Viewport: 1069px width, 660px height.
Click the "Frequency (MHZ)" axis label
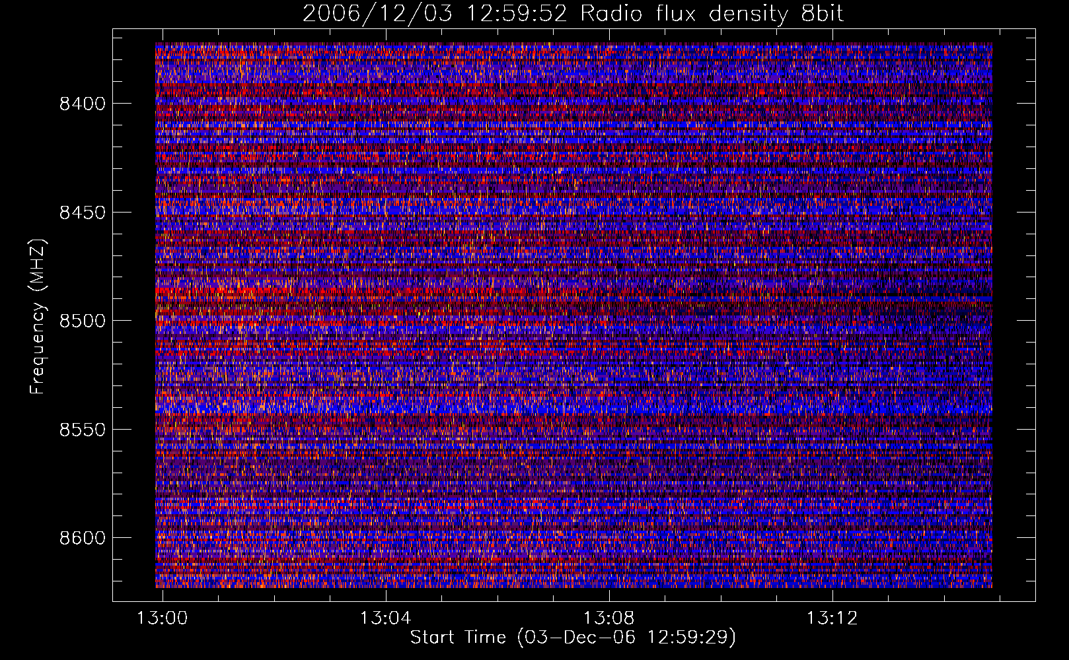(x=38, y=317)
